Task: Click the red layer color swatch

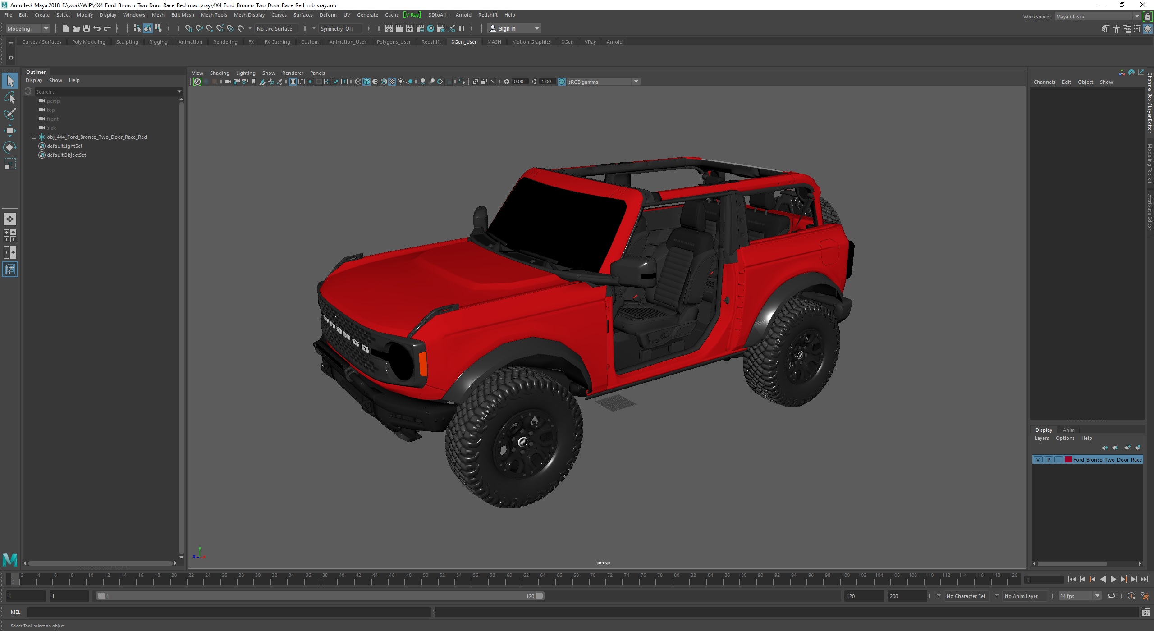Action: tap(1068, 460)
